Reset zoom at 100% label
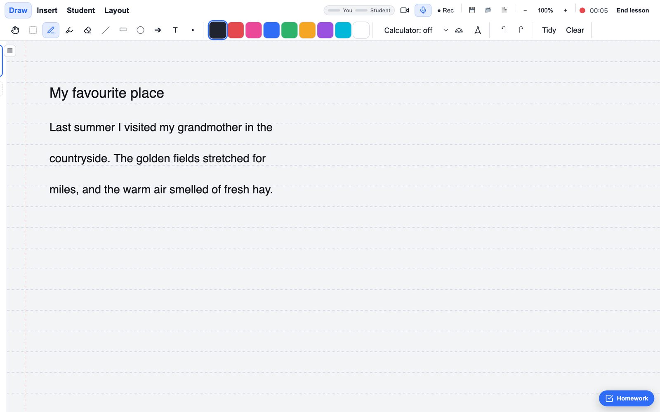 [545, 10]
